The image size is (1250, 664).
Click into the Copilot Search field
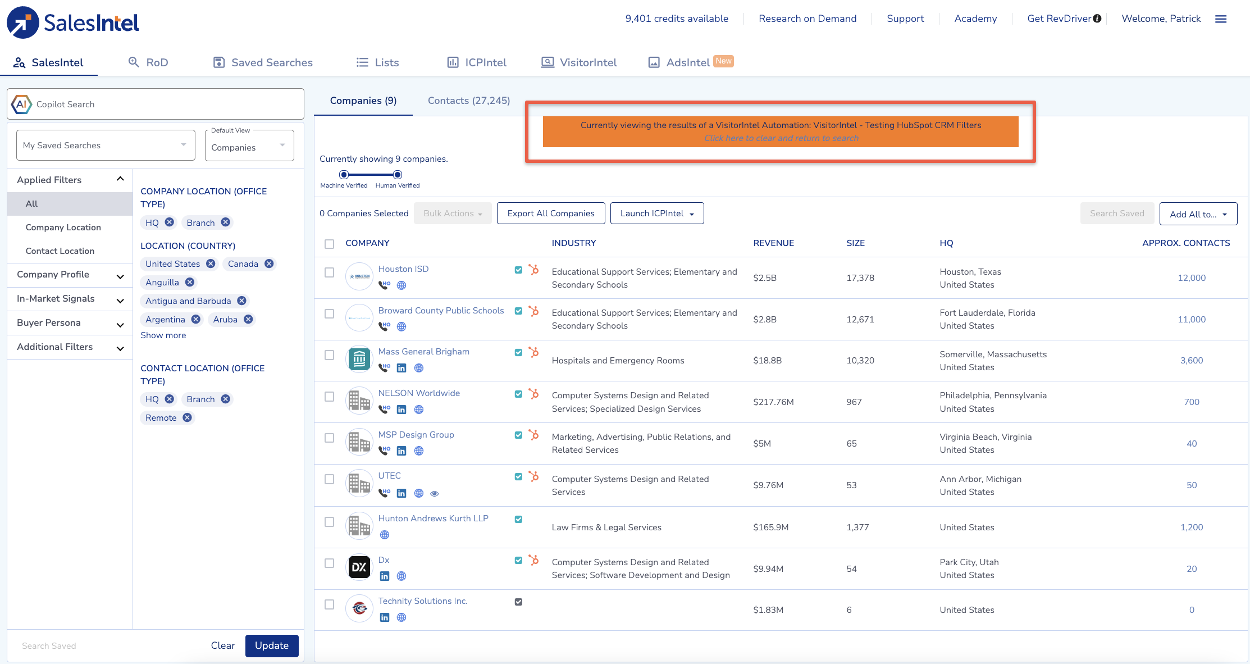156,104
